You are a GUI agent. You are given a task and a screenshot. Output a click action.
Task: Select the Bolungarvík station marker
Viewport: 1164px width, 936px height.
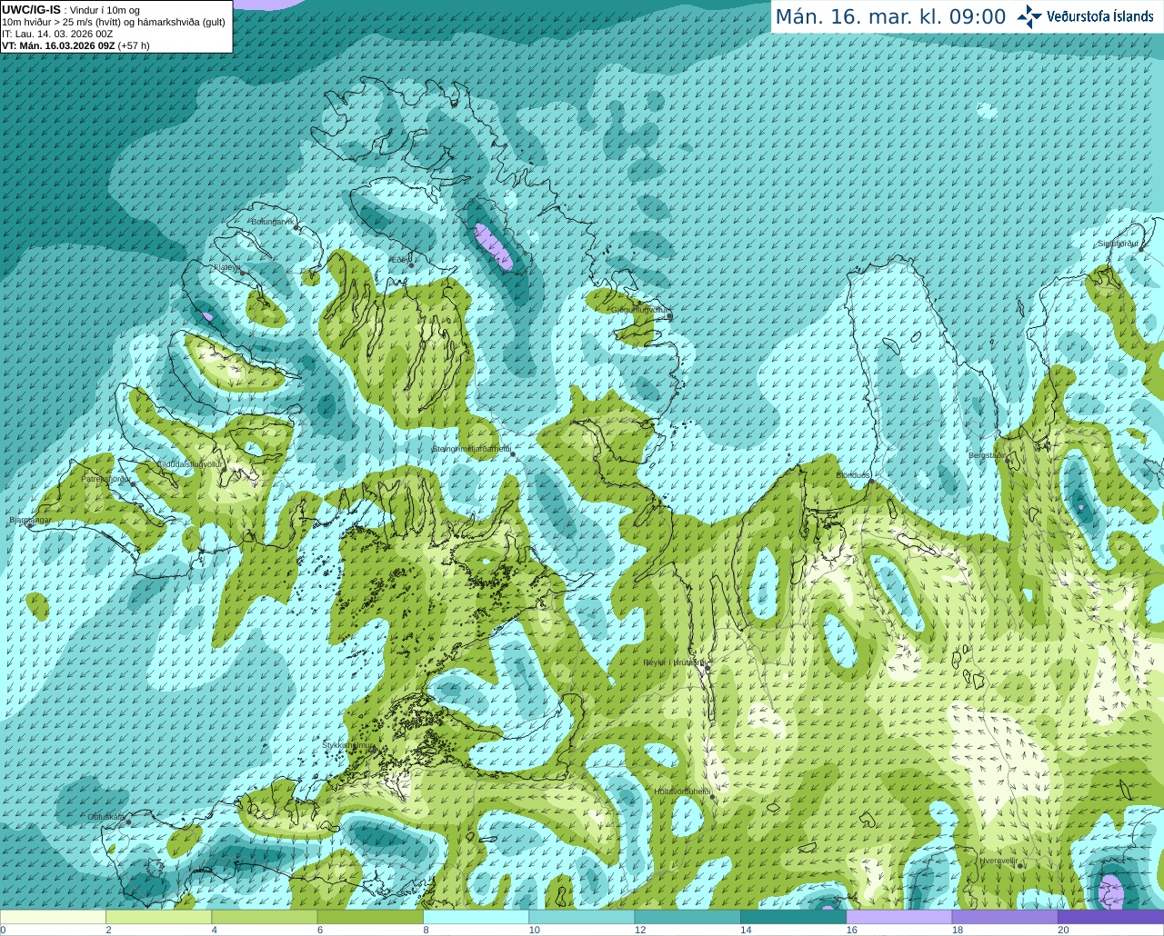click(x=297, y=228)
